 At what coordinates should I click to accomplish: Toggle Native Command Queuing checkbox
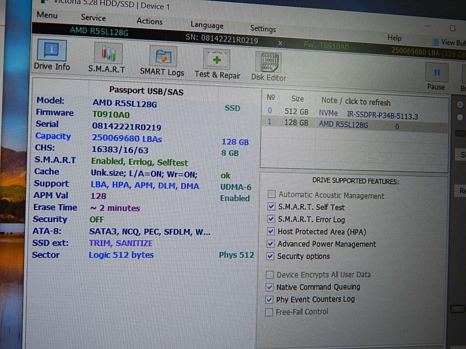[269, 287]
